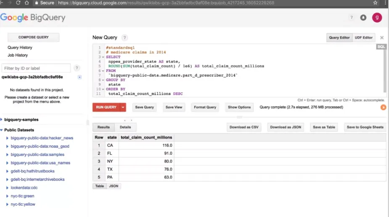Select the CA state cell
Image resolution: width=389 pixels, height=217 pixels.
coord(112,145)
